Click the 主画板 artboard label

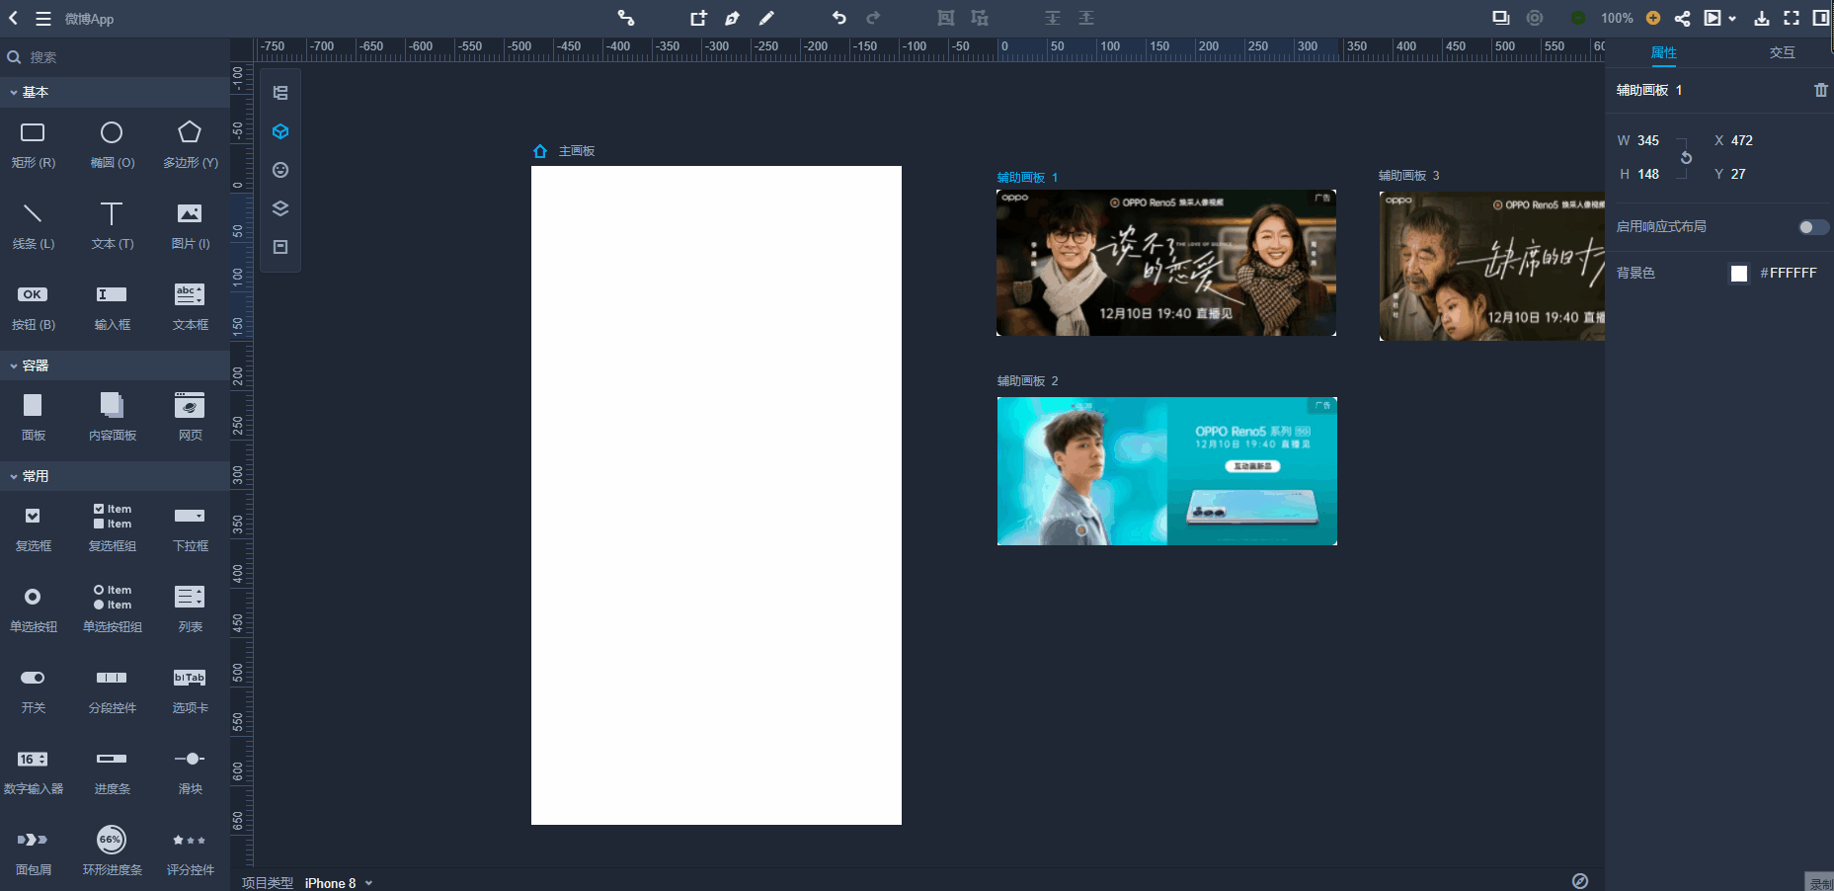[577, 151]
